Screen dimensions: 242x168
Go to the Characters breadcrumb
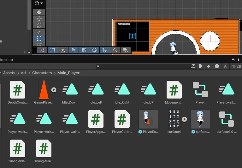point(42,73)
